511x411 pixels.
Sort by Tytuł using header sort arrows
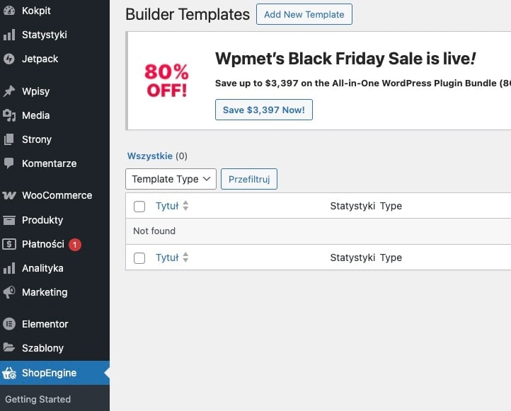click(x=185, y=207)
